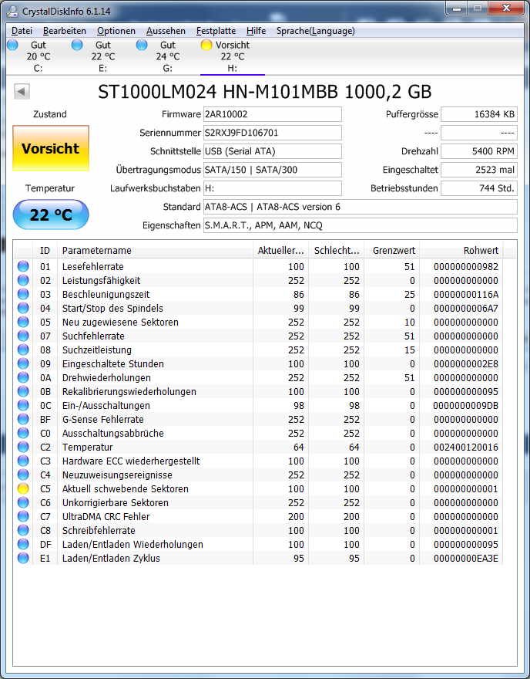530x679 pixels.
Task: Click the Grenzwert column header
Action: [x=391, y=250]
